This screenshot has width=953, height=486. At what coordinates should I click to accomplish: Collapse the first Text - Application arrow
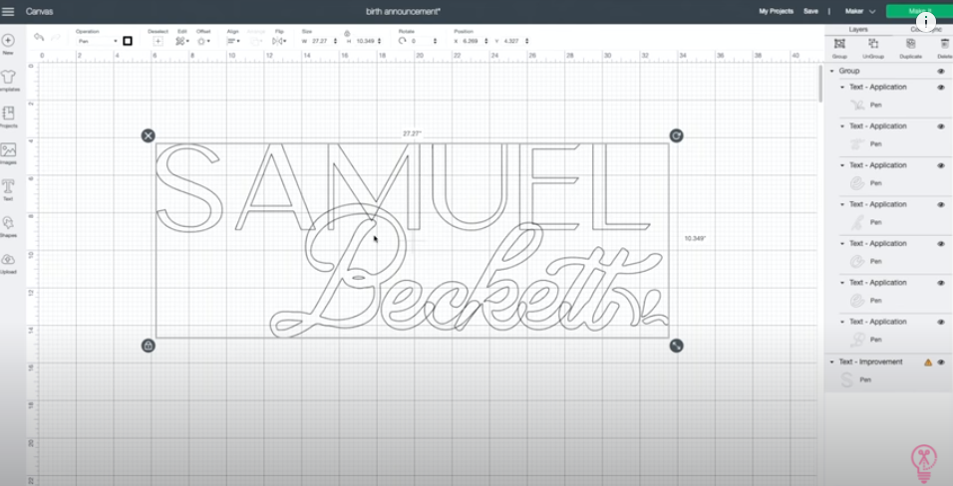point(842,88)
